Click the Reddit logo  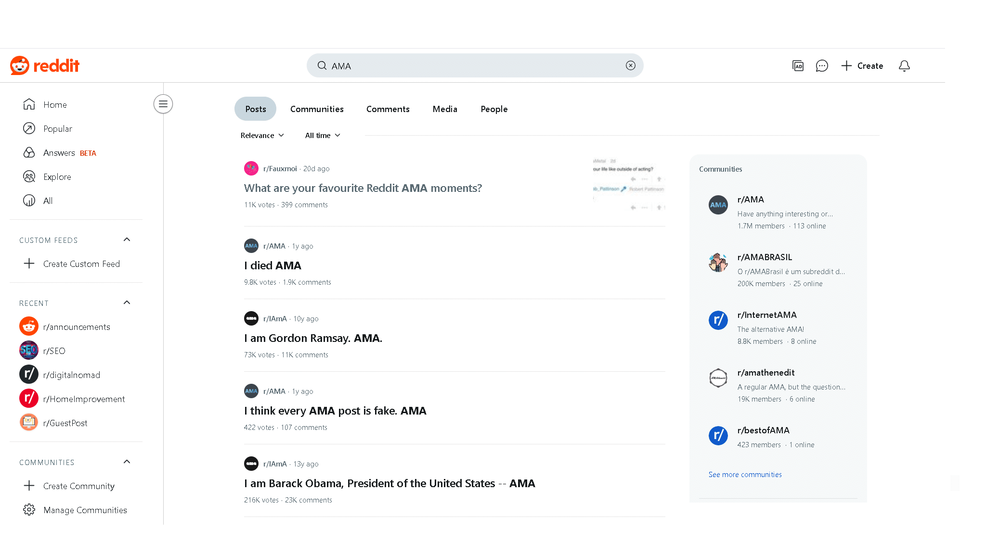tap(45, 65)
